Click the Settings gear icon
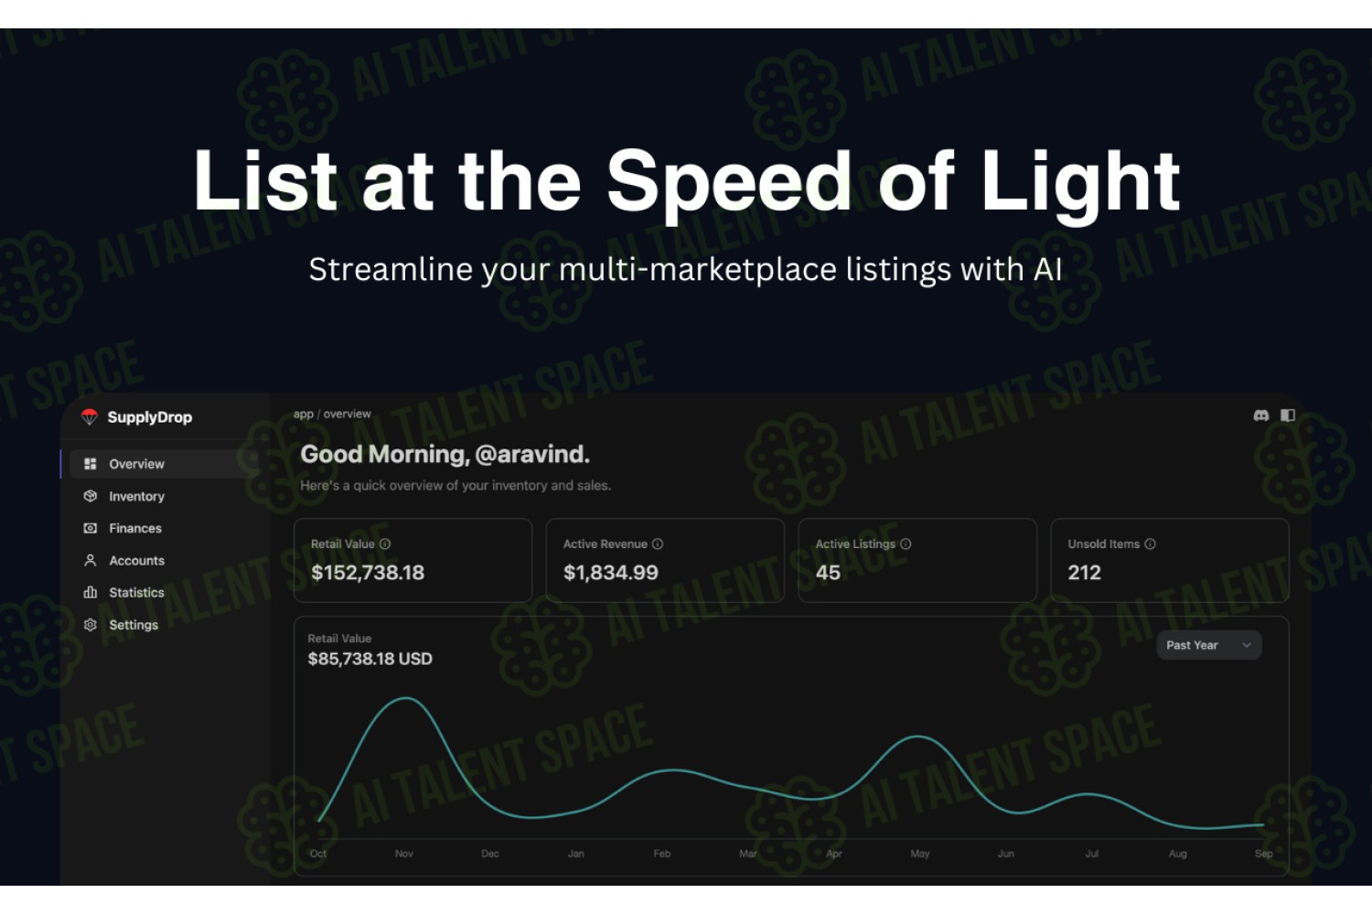Image resolution: width=1372 pixels, height=915 pixels. coord(90,625)
